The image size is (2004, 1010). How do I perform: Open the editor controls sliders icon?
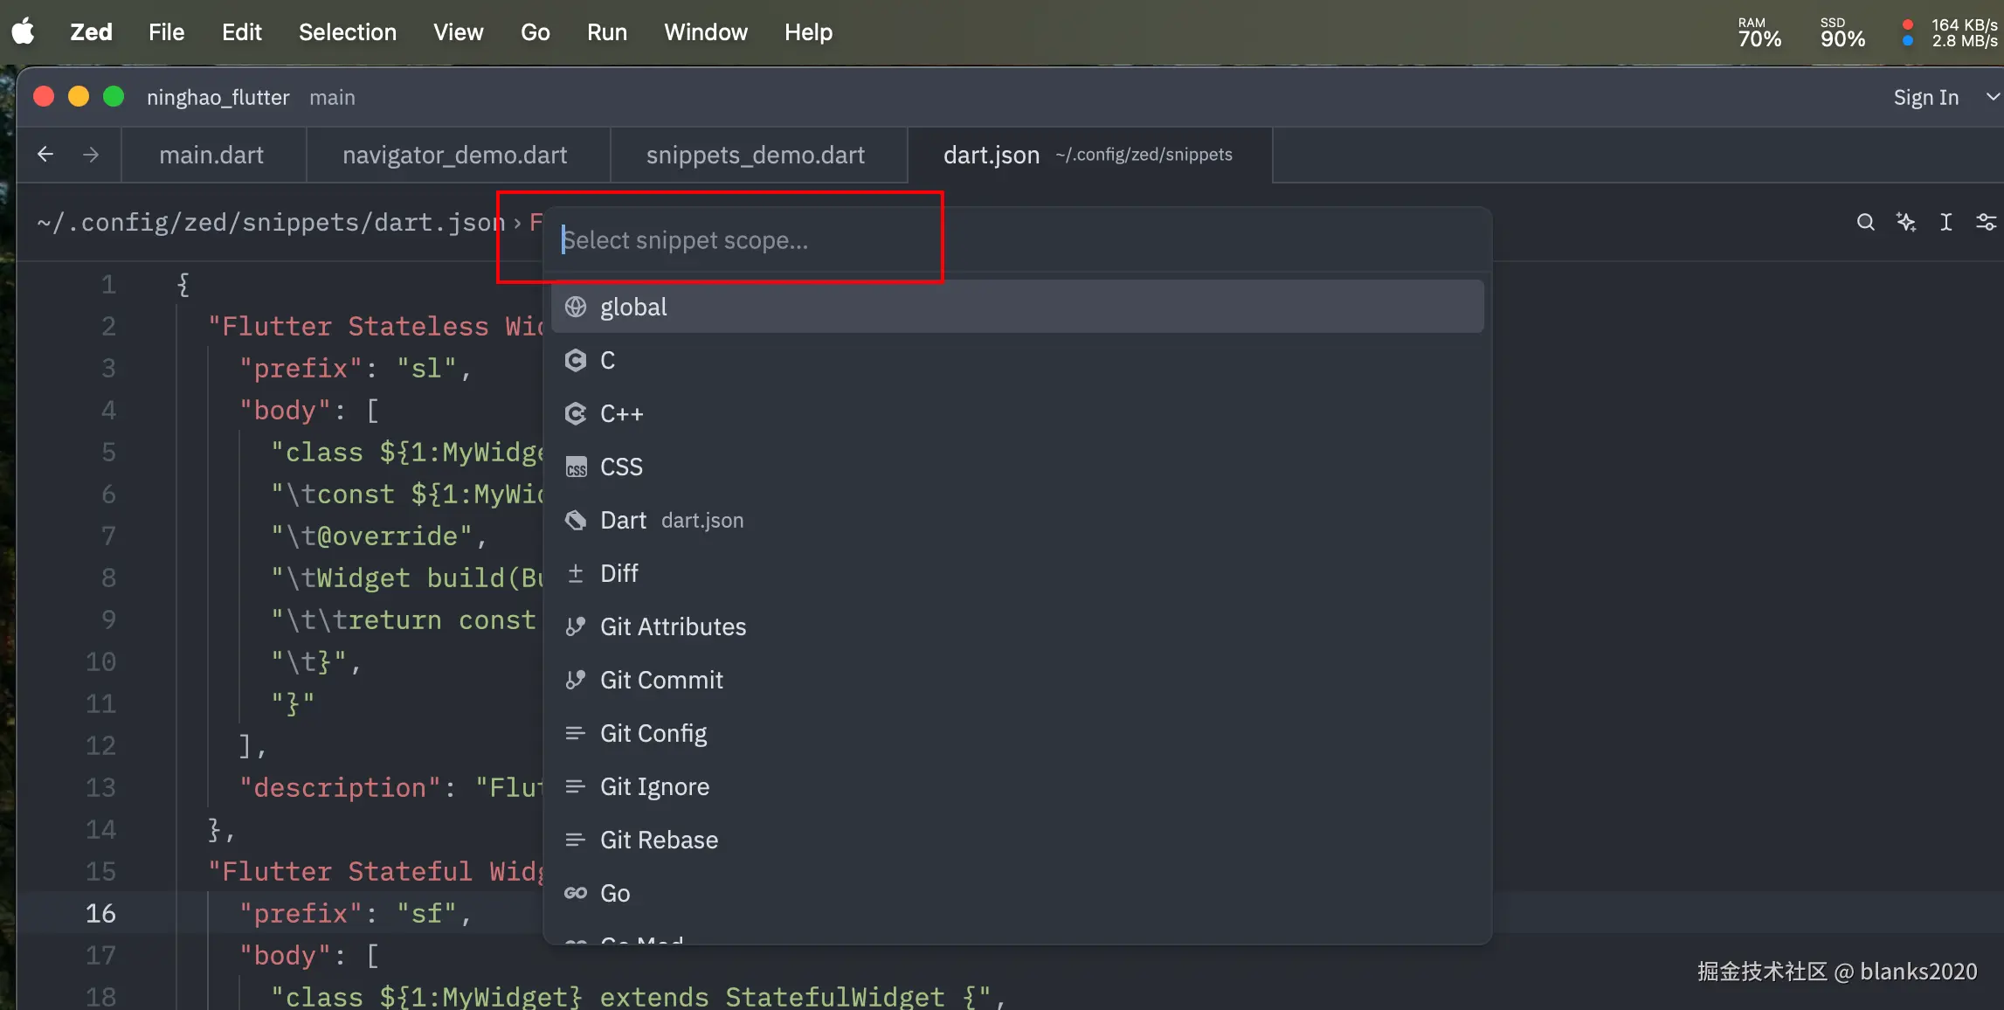1986,222
